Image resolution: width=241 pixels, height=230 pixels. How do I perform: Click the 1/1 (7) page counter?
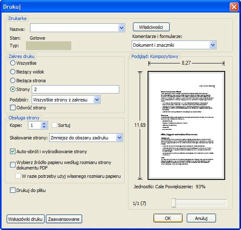[x=139, y=203]
